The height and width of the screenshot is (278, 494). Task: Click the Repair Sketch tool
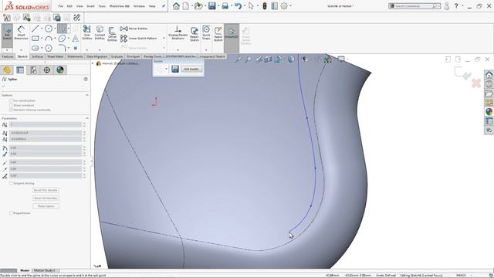[x=195, y=34]
